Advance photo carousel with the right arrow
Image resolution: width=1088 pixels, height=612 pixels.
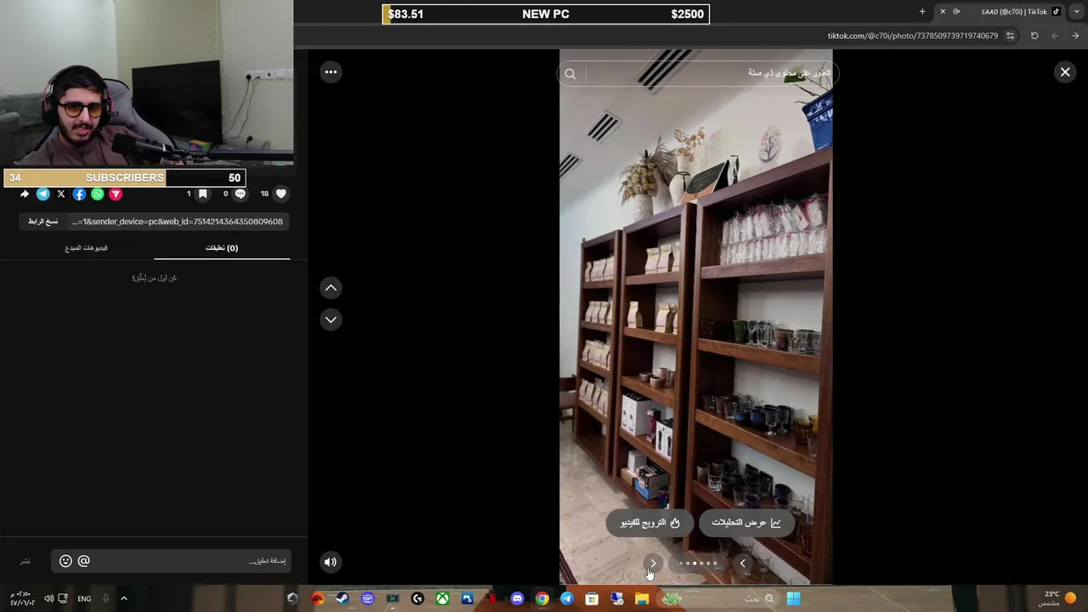tap(653, 563)
